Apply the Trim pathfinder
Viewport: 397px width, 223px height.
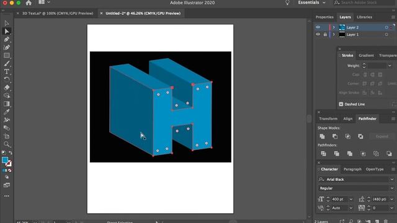336,154
